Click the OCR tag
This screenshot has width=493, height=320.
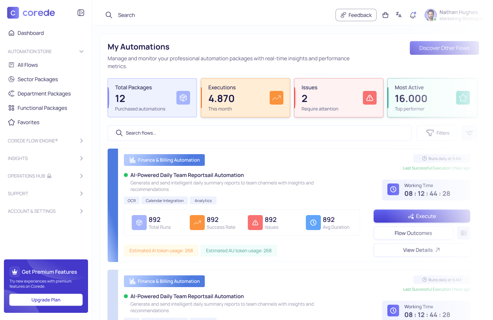[132, 200]
